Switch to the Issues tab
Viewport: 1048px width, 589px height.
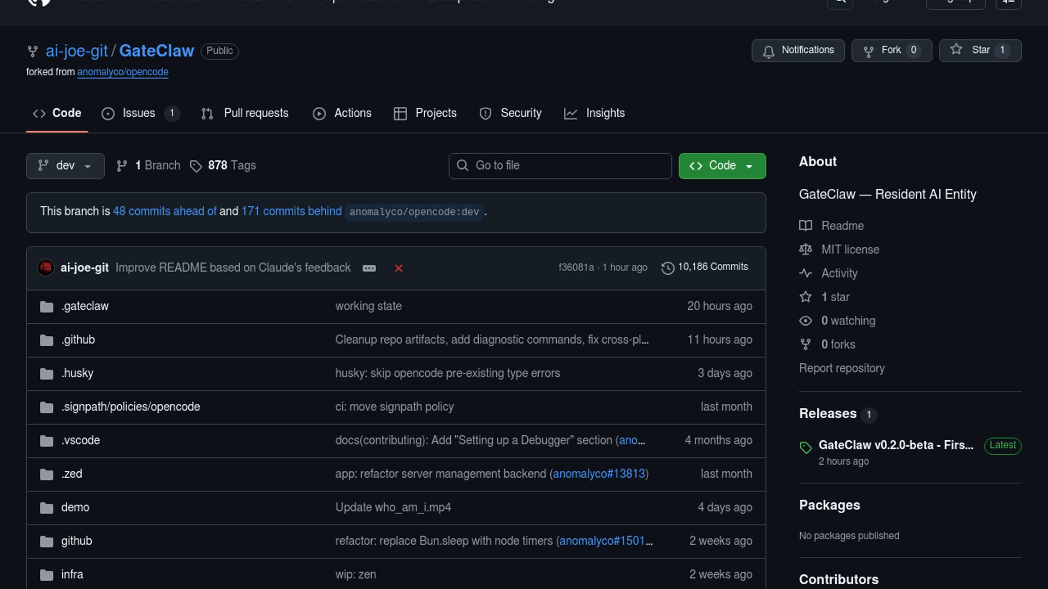tap(139, 113)
